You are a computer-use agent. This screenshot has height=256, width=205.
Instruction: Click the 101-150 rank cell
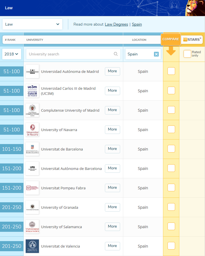click(12, 149)
